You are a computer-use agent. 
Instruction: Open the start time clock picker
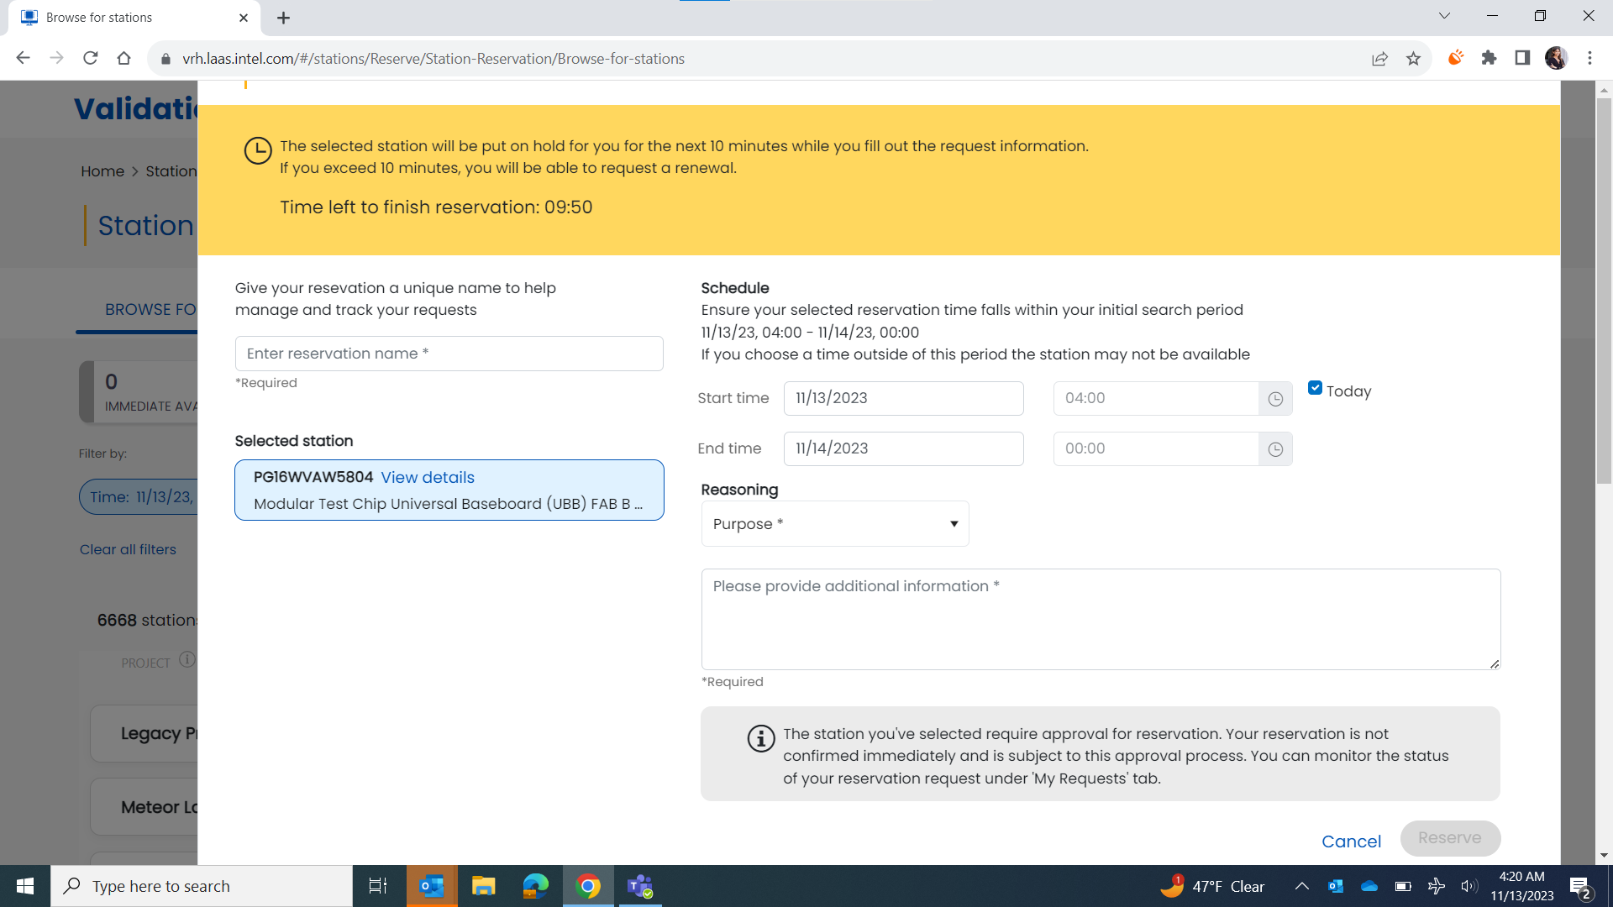click(x=1275, y=399)
